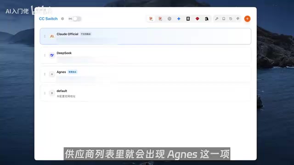294x165 pixels.
Task: Open the book-like icon next to wrench
Action: pyautogui.click(x=224, y=19)
